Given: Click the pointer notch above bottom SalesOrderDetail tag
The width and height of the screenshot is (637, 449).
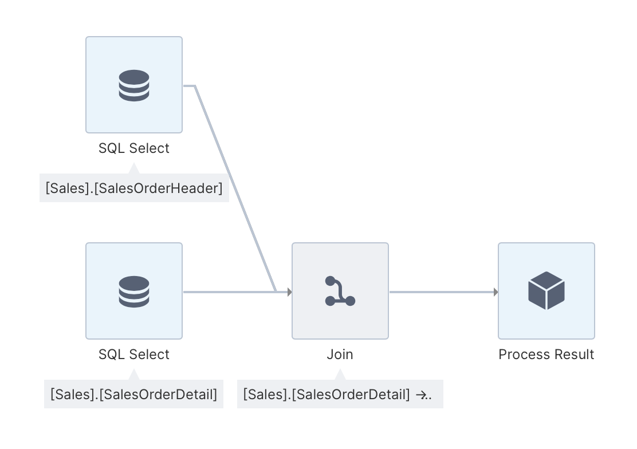Looking at the screenshot, I should coord(134,375).
